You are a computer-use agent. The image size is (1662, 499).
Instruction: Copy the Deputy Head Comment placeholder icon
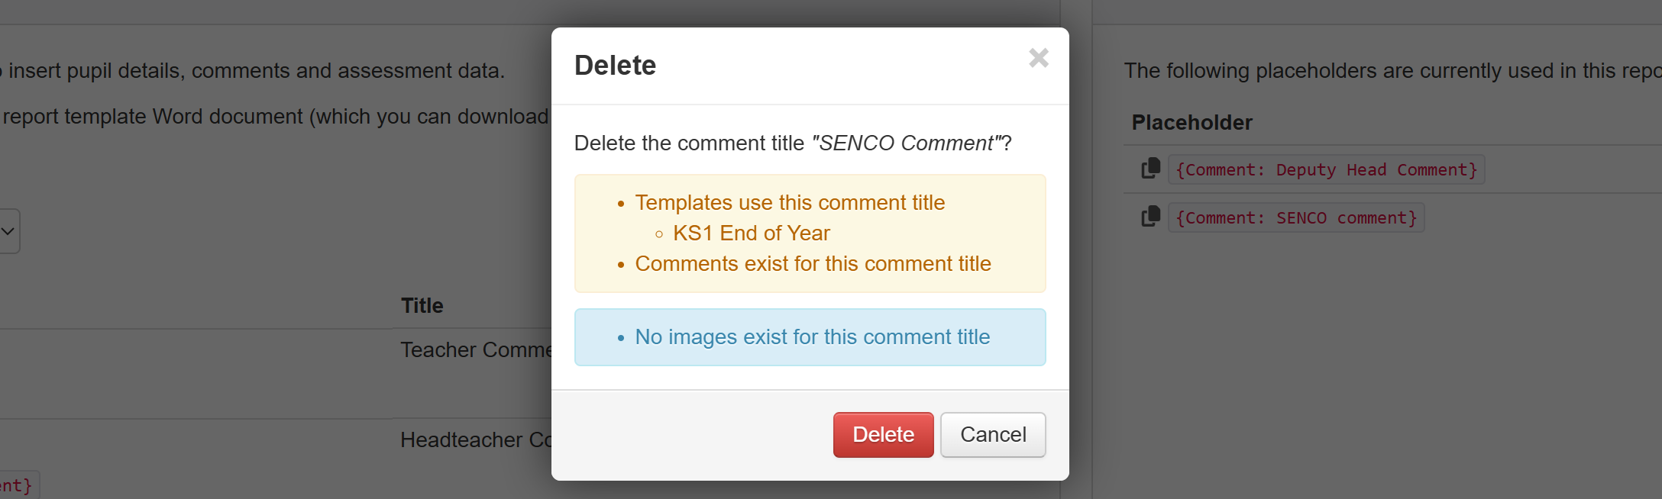click(x=1150, y=169)
